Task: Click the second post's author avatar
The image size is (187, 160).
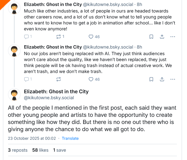Action: click(14, 51)
